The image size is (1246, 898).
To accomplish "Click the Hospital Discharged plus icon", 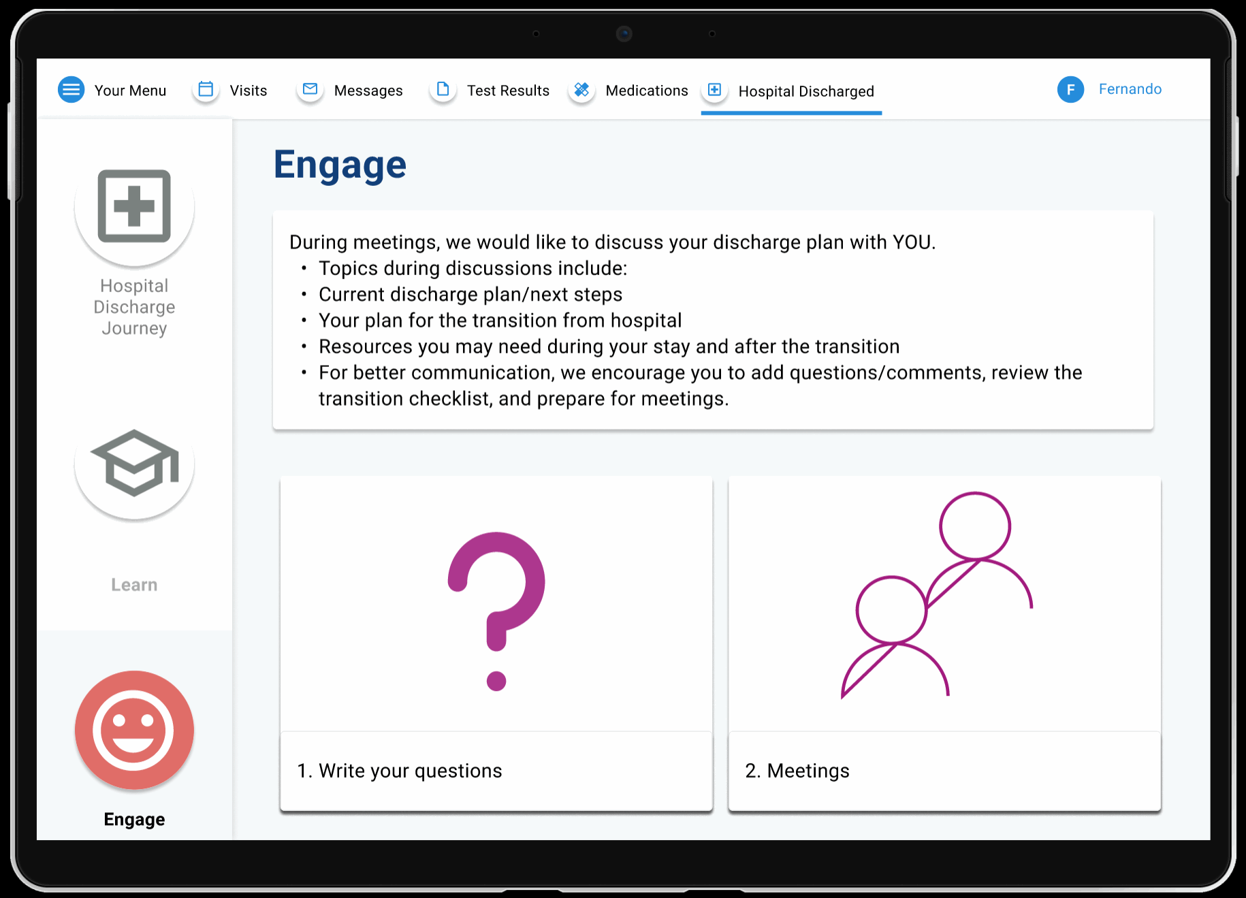I will click(x=714, y=90).
